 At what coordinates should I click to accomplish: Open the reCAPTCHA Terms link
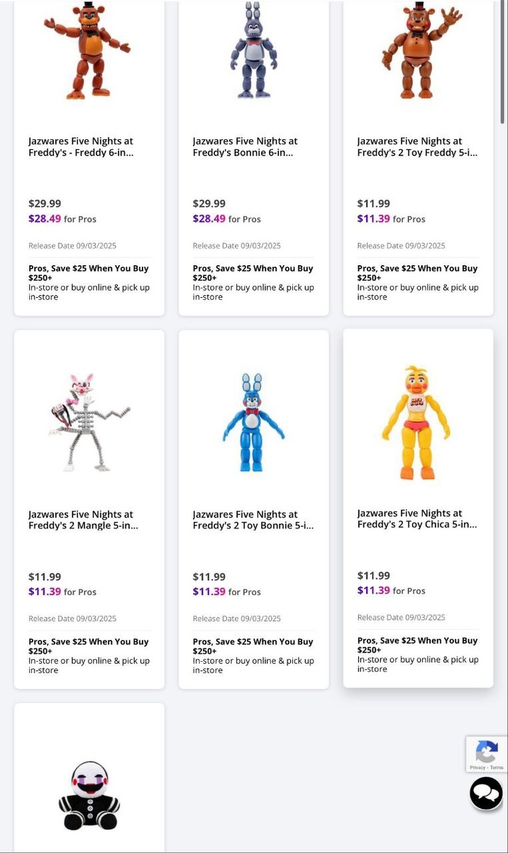point(497,768)
